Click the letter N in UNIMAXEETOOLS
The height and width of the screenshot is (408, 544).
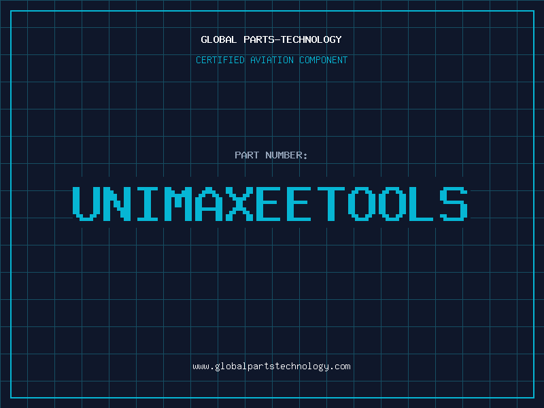point(117,203)
